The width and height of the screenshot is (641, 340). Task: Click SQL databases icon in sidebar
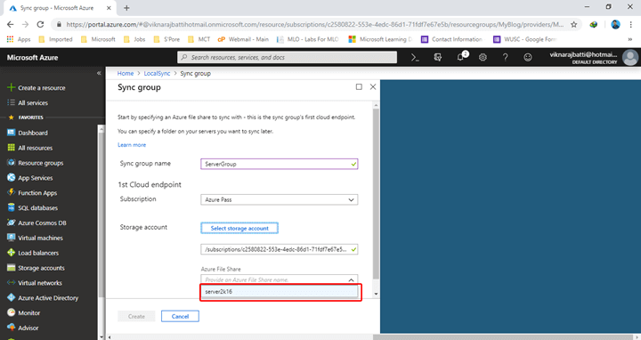pyautogui.click(x=11, y=207)
